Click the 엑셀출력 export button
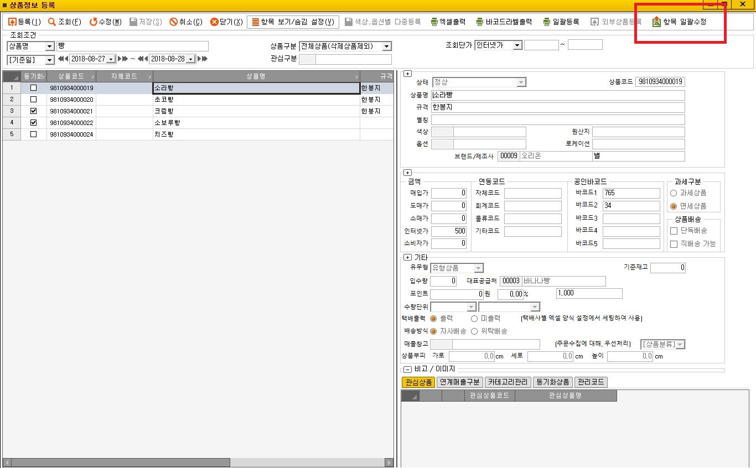This screenshot has height=468, width=756. pos(448,22)
